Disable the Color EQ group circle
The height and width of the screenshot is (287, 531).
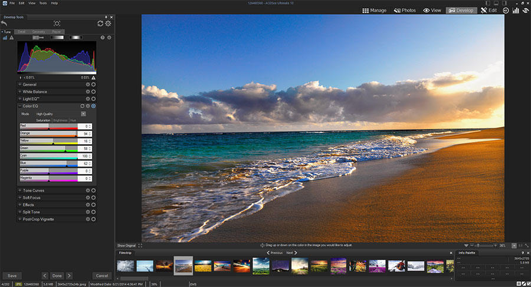pos(93,106)
